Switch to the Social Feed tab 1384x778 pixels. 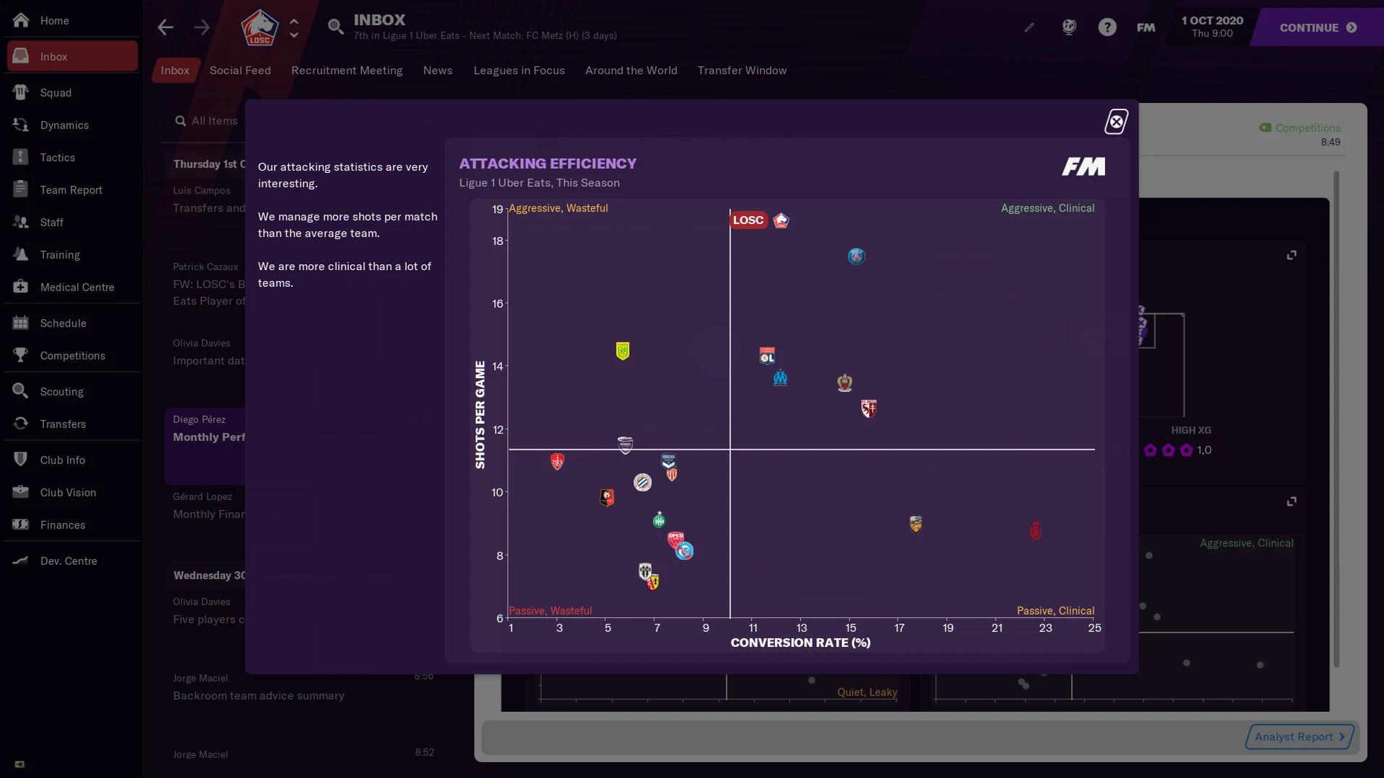241,69
